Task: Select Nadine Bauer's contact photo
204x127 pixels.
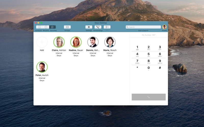Action: [76, 42]
